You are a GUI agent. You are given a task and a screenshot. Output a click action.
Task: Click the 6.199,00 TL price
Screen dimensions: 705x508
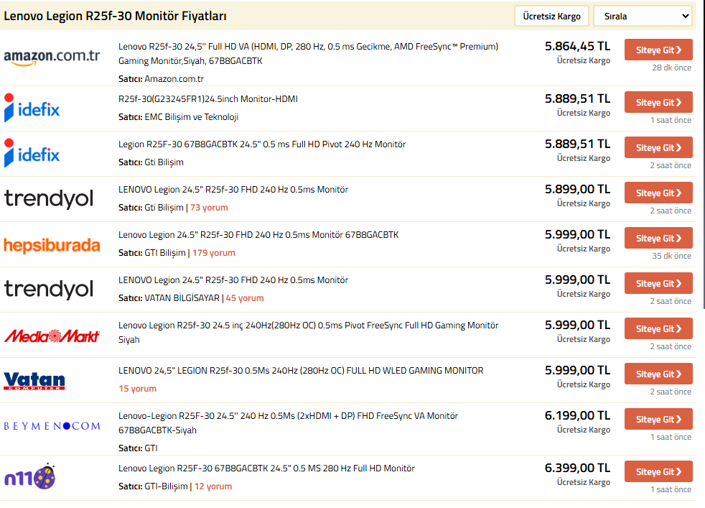coord(577,416)
